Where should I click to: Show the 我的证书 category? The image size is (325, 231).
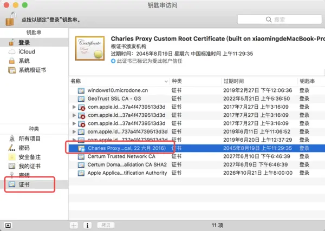(x=34, y=166)
